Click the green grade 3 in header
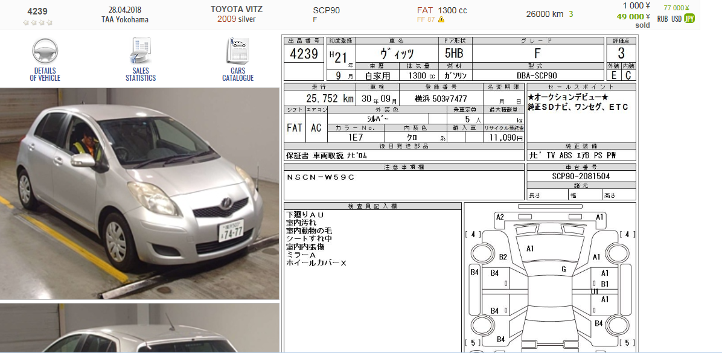Viewport: 722px width, 353px height. pyautogui.click(x=571, y=14)
